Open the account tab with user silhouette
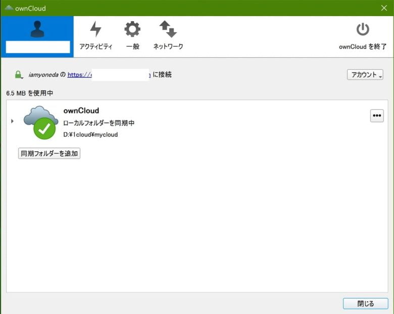 pyautogui.click(x=37, y=37)
